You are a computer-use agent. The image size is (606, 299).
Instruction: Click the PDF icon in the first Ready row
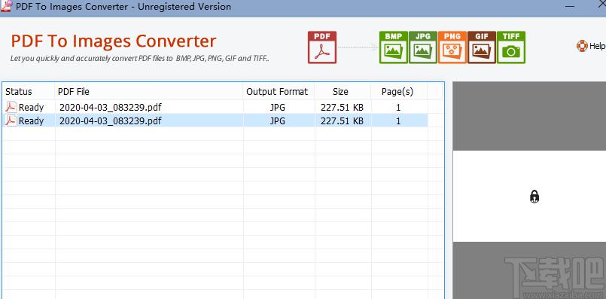[11, 107]
